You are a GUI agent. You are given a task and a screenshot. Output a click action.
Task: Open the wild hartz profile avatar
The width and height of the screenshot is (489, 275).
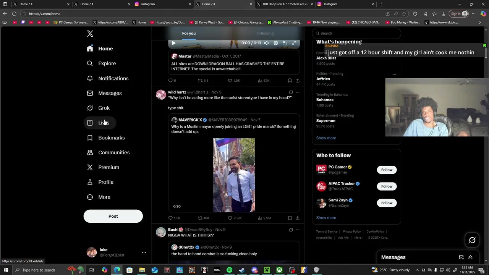tap(161, 94)
